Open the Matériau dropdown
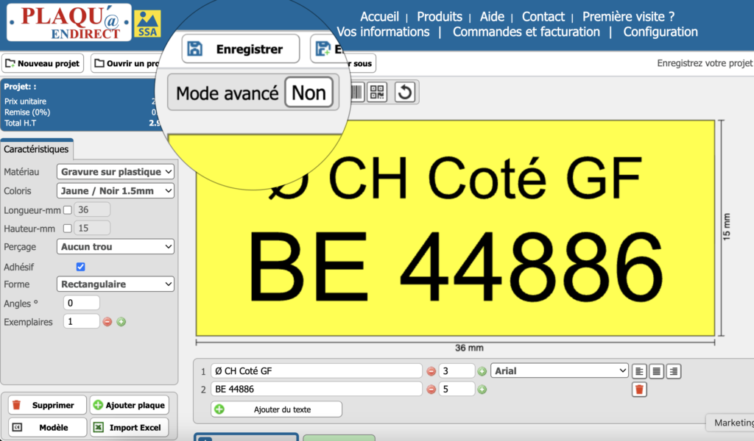 click(x=116, y=172)
